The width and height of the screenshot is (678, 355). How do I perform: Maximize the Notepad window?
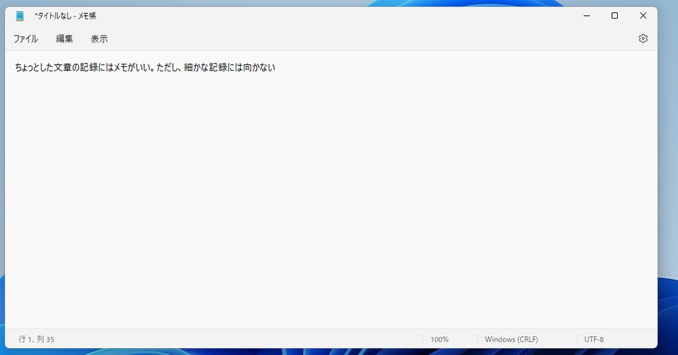[614, 16]
